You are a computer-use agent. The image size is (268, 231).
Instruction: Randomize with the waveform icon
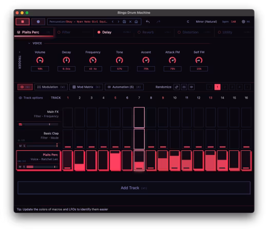click(x=192, y=87)
